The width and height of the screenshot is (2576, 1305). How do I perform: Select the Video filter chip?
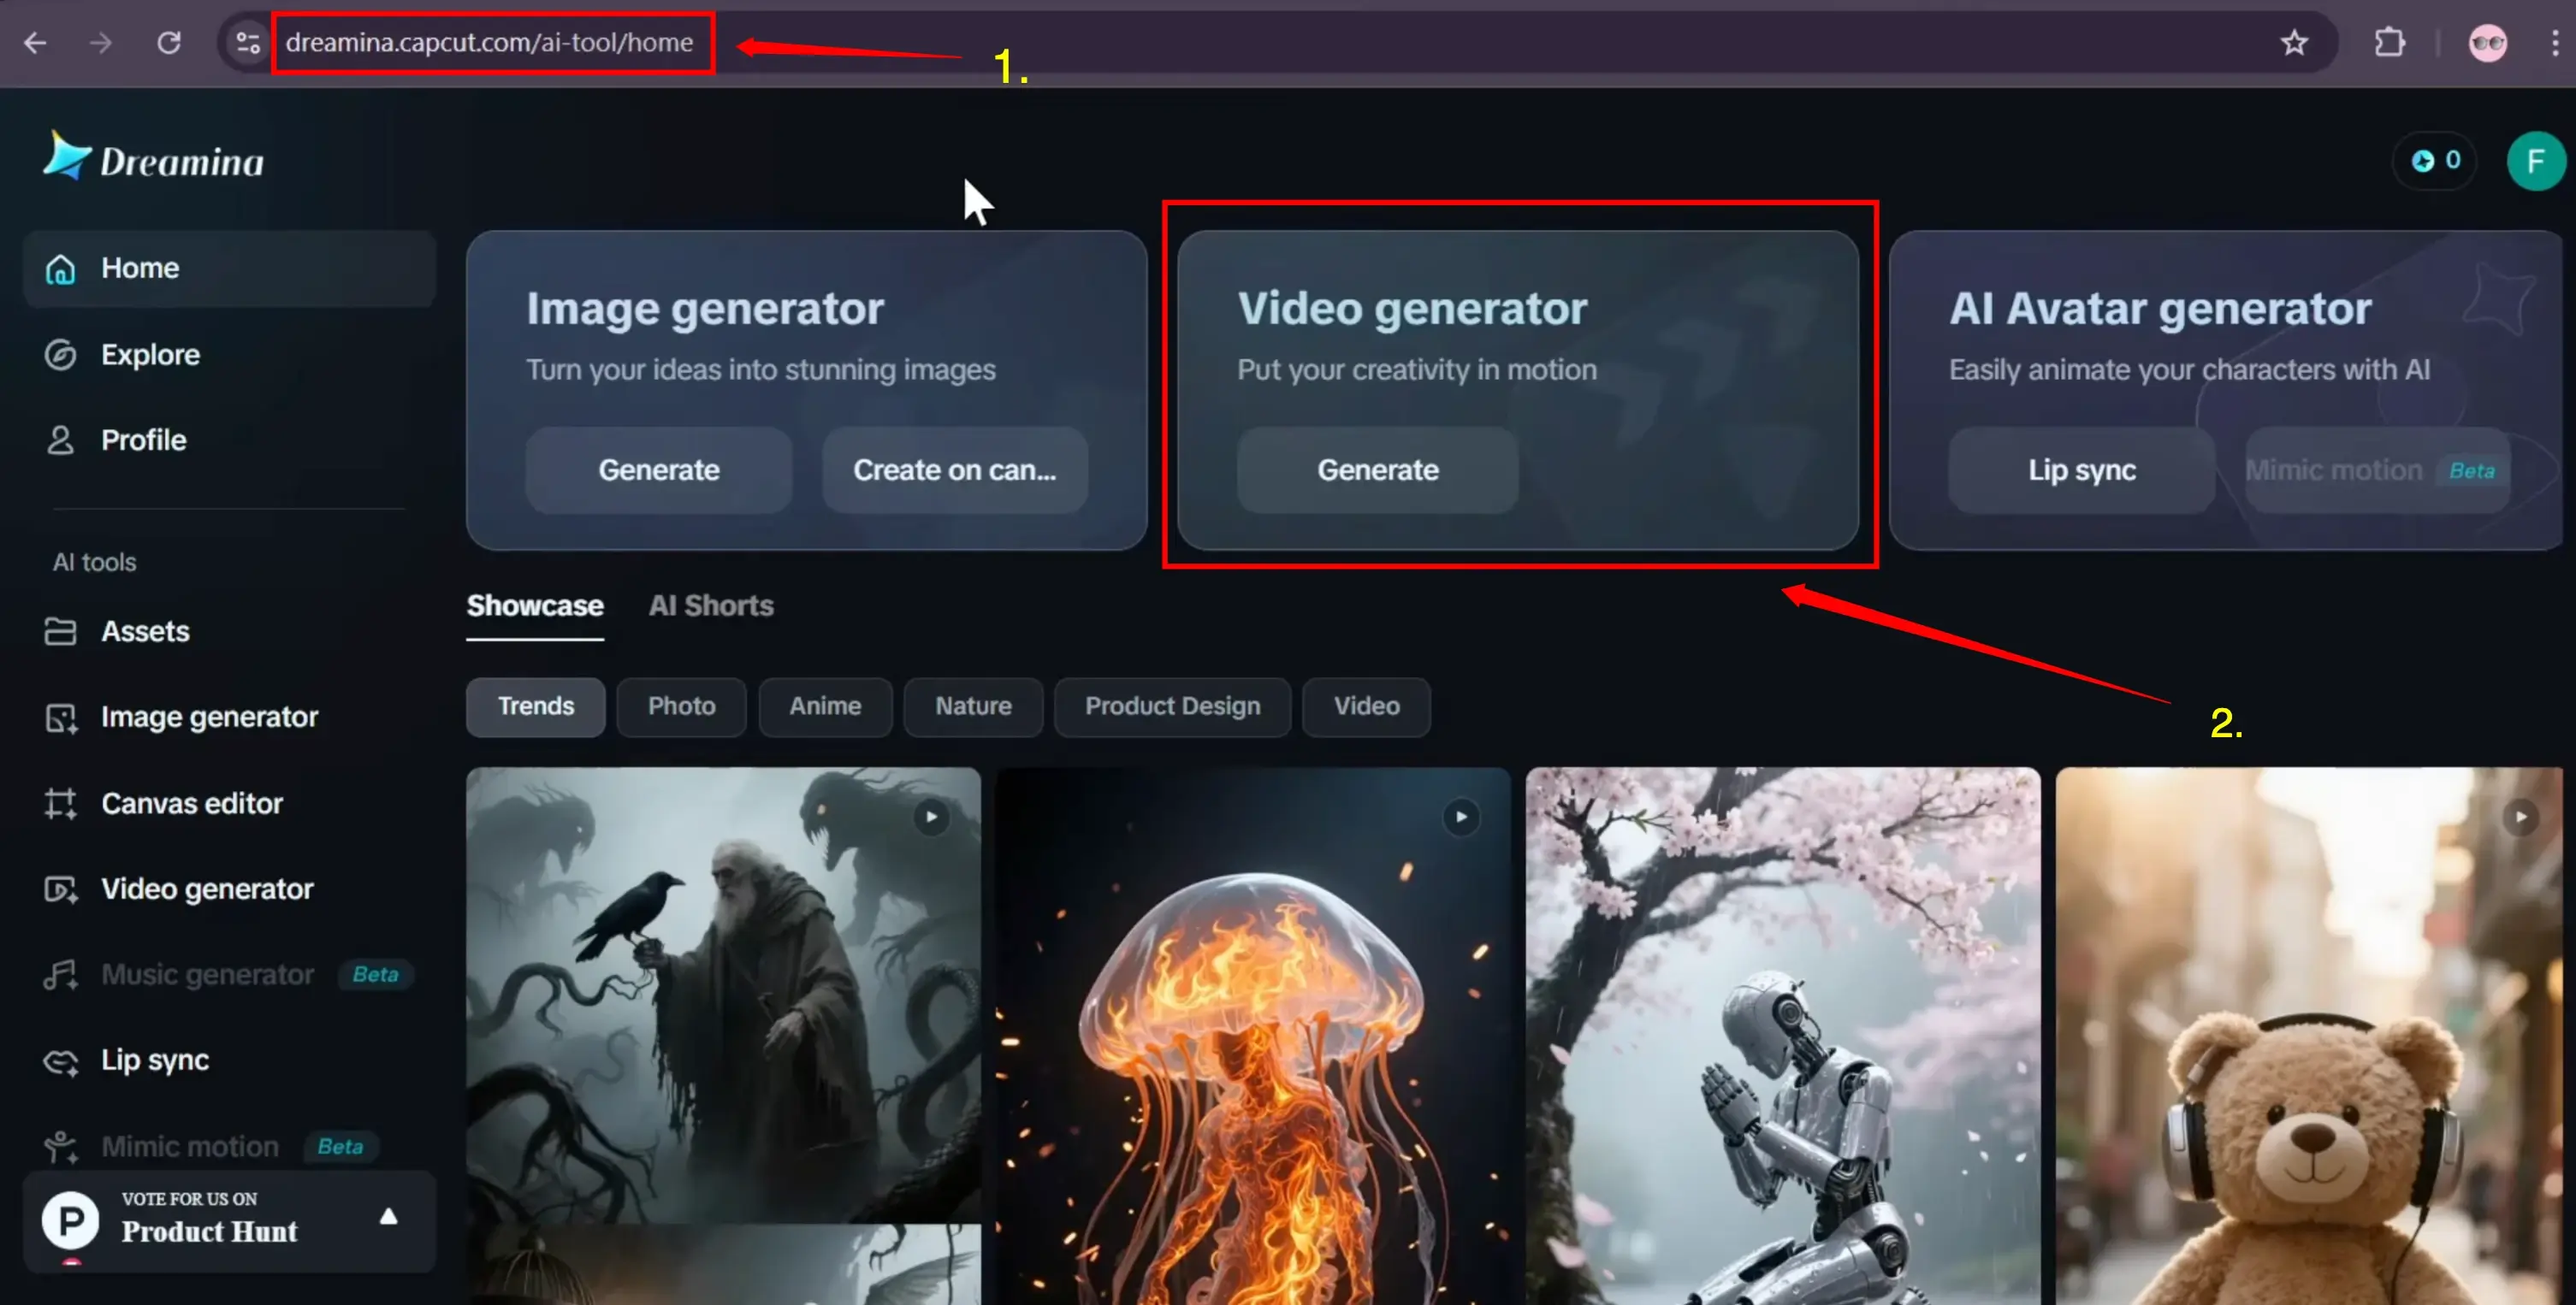pyautogui.click(x=1366, y=707)
